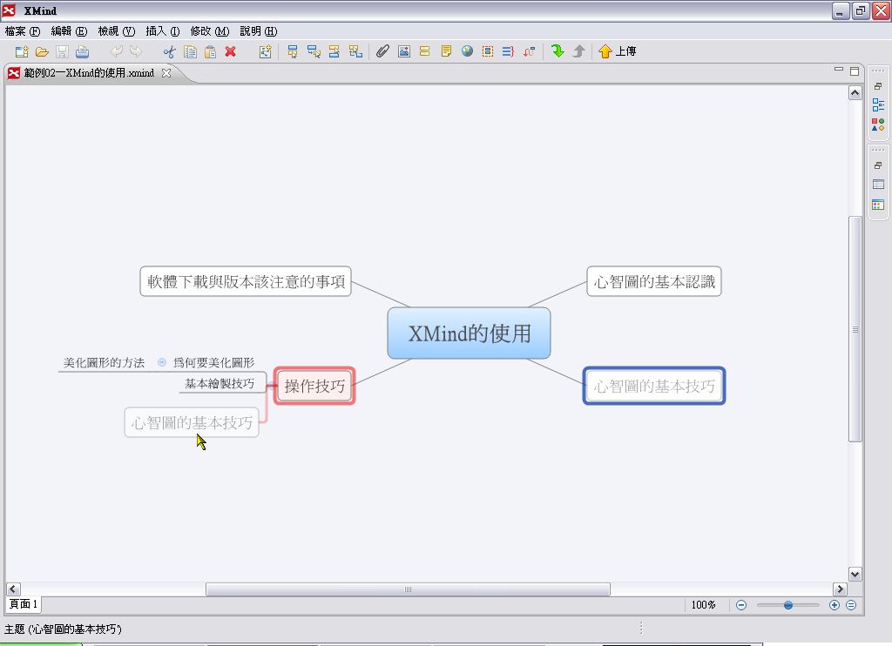Open the 插入 menu

[x=163, y=31]
